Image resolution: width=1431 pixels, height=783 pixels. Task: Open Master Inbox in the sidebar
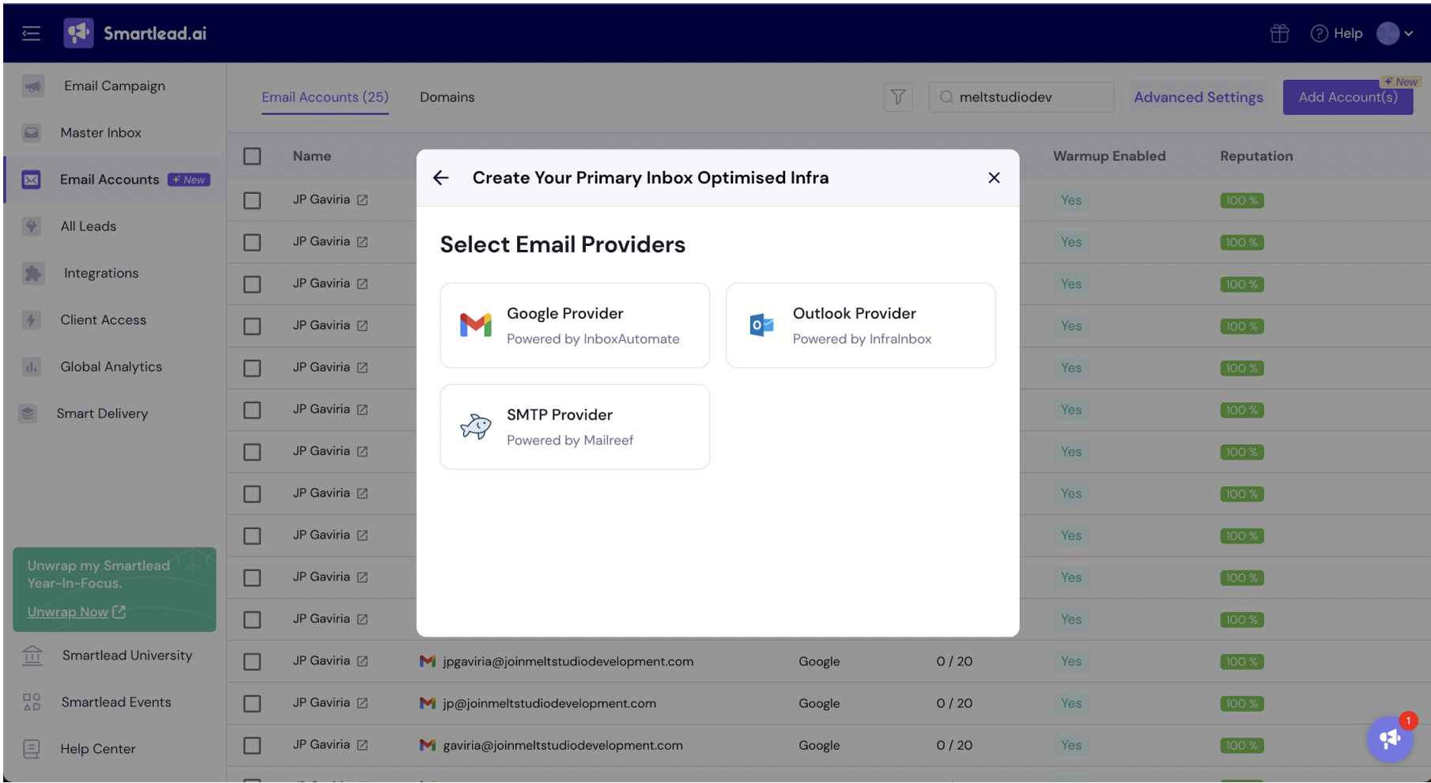coord(100,133)
